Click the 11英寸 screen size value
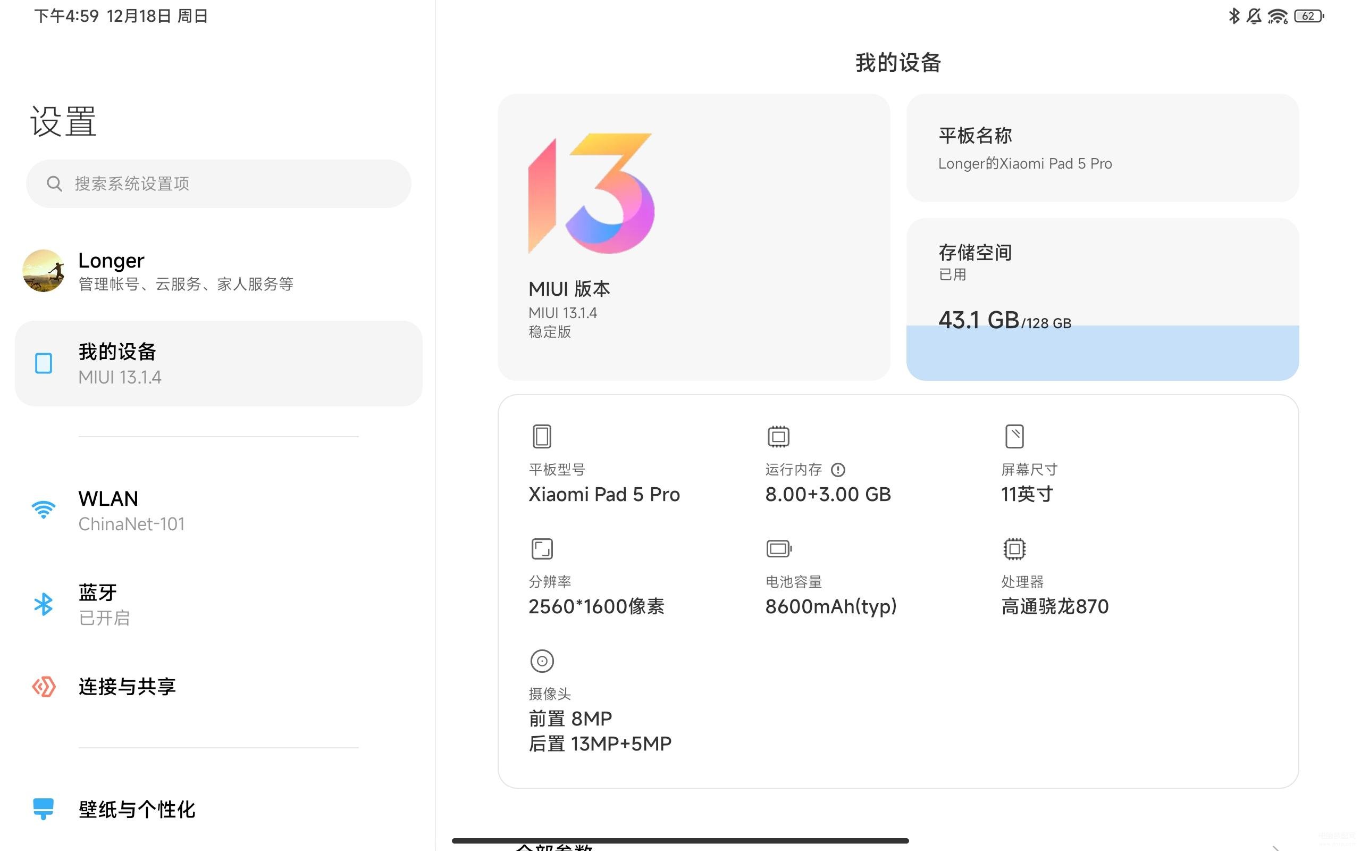Image resolution: width=1361 pixels, height=851 pixels. (x=1027, y=494)
